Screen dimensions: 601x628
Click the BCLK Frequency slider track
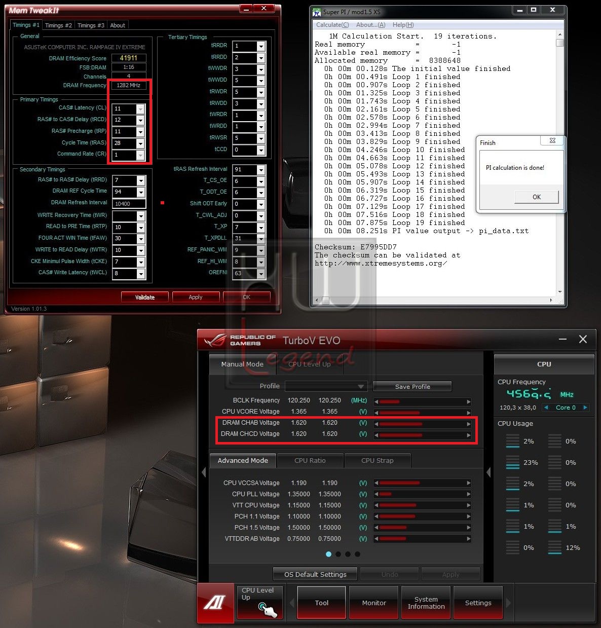pos(423,401)
